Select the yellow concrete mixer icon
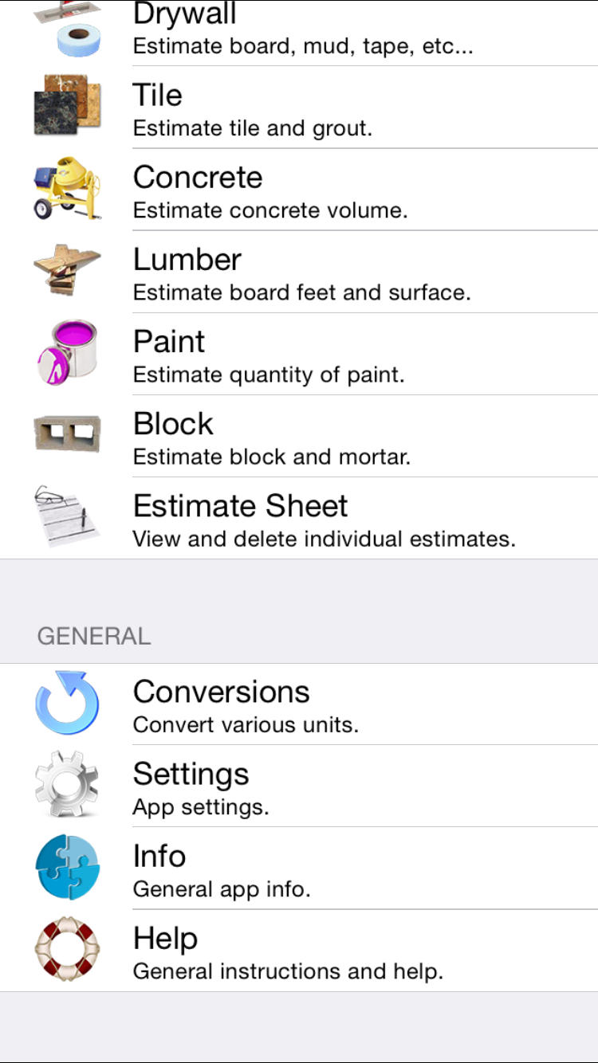The width and height of the screenshot is (598, 1063). coord(68,188)
